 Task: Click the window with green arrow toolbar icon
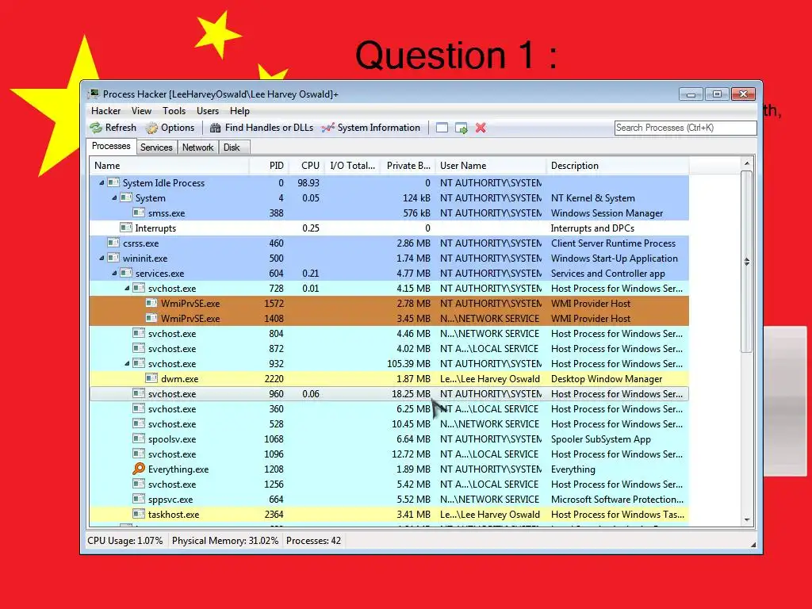(x=462, y=128)
